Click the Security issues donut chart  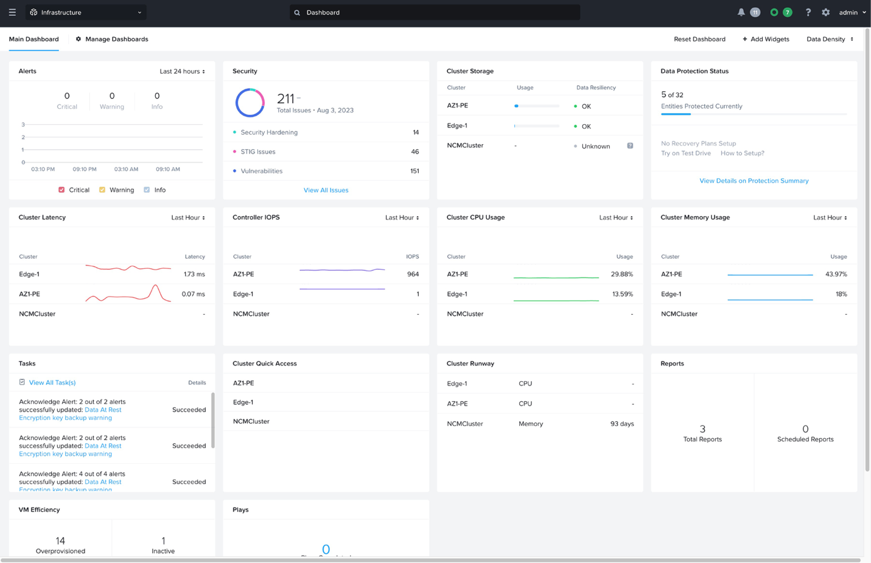coord(250,103)
